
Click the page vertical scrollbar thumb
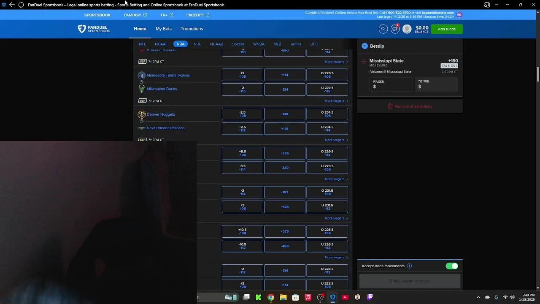coord(538,74)
